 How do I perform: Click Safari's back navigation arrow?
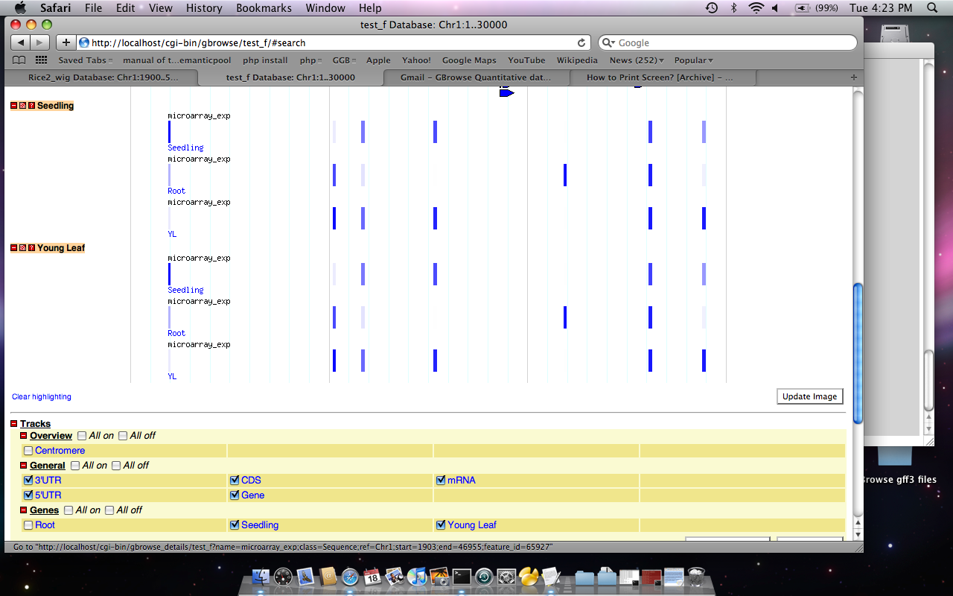point(20,42)
